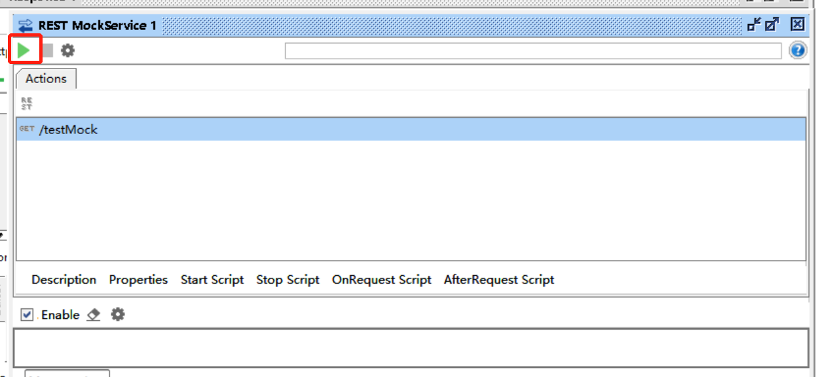
Task: Select the GET /testMock action
Action: tap(411, 129)
